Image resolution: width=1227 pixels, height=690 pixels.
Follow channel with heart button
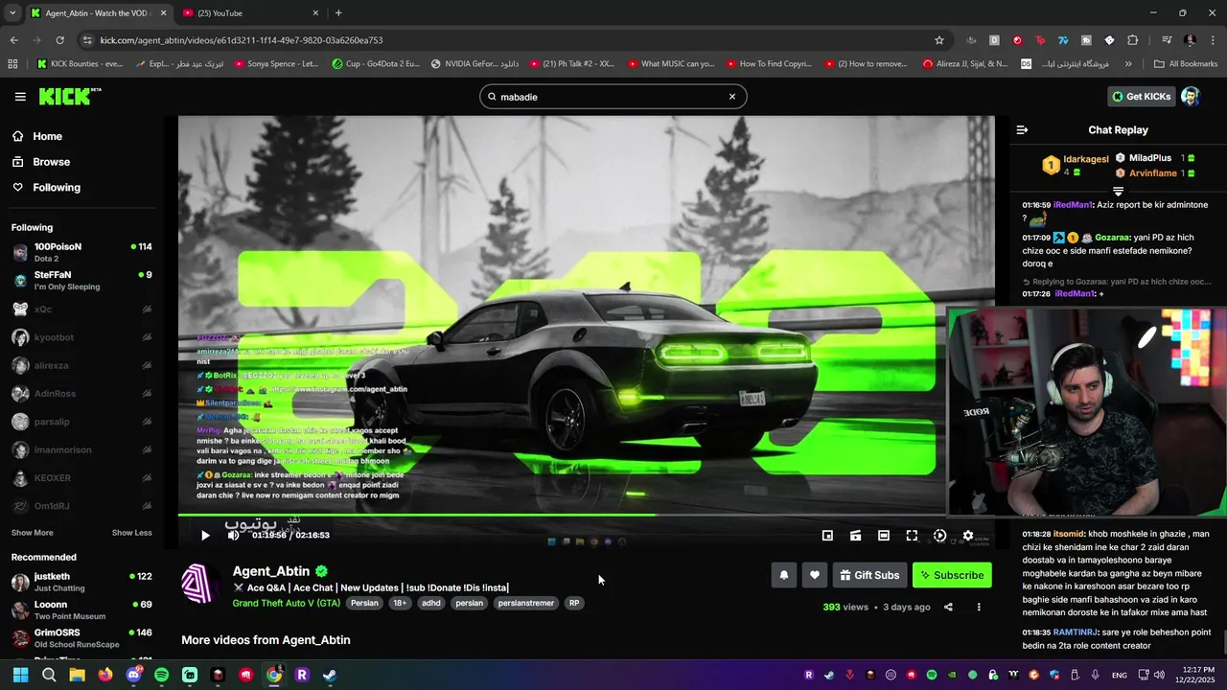coord(815,575)
